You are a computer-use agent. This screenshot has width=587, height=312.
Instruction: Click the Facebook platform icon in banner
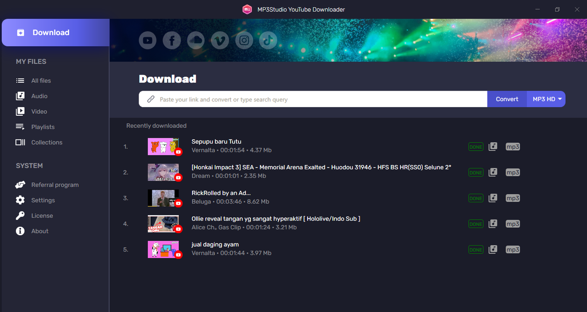[x=172, y=41]
